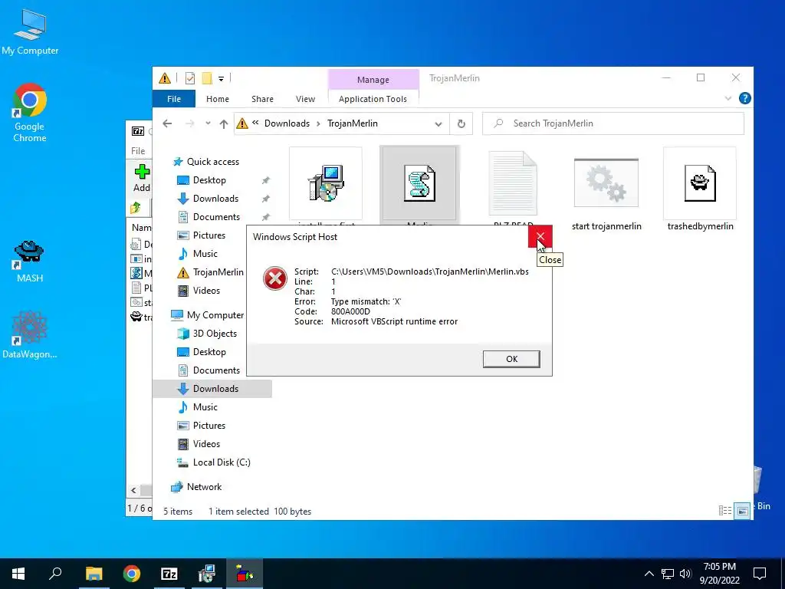
Task: Select My Computer desktop icon
Action: [x=30, y=31]
